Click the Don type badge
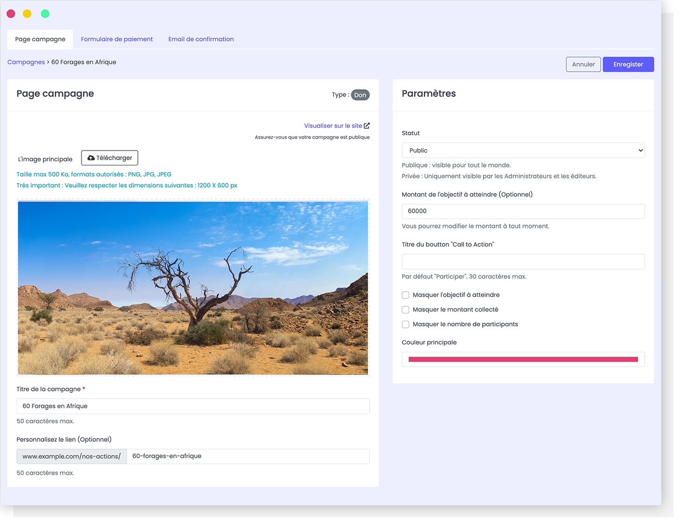Viewport: 687px width, 528px height. 360,95
